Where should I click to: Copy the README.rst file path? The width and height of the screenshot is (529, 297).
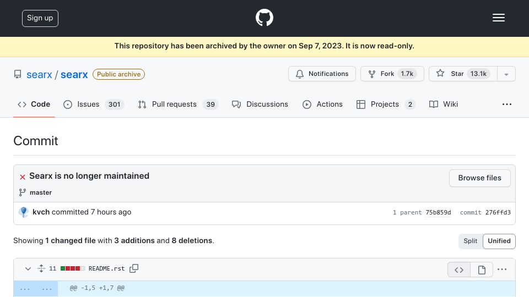pyautogui.click(x=134, y=268)
